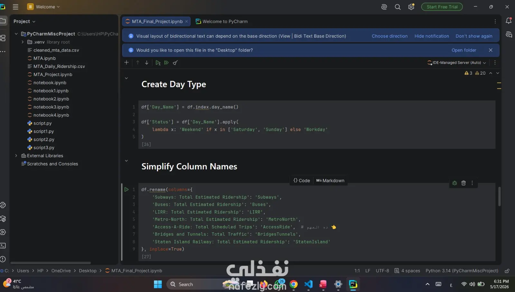The height and width of the screenshot is (292, 515).
Task: Collapse the PyCharmMiscProject tree node
Action: 16,34
